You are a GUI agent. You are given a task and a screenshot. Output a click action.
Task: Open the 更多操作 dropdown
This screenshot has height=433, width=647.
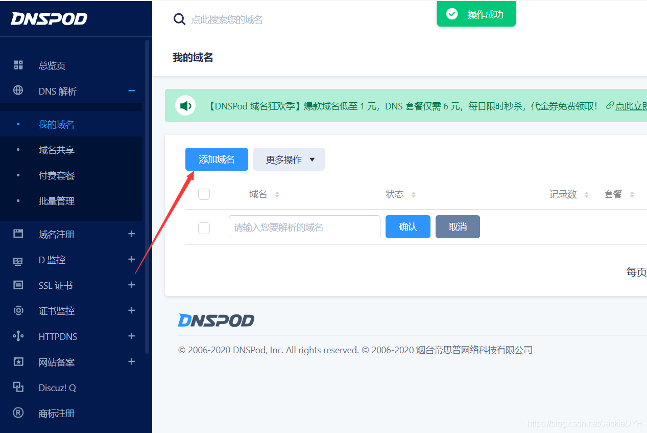click(x=289, y=159)
